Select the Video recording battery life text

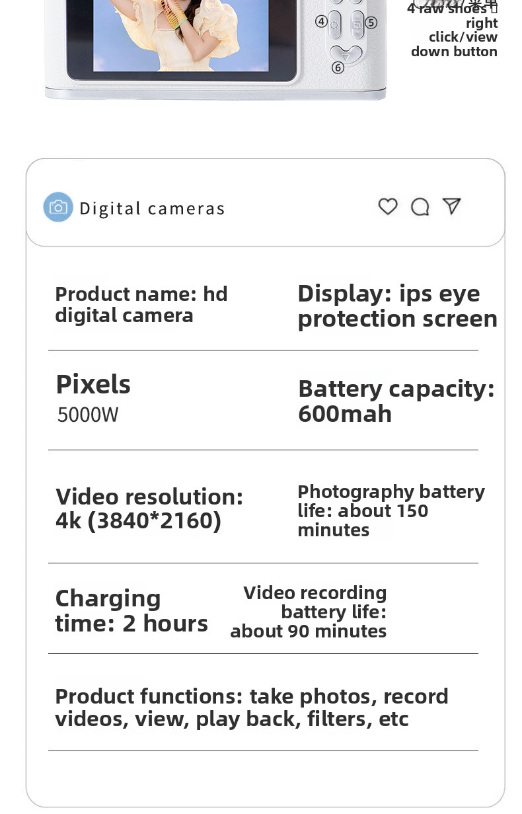(x=309, y=612)
